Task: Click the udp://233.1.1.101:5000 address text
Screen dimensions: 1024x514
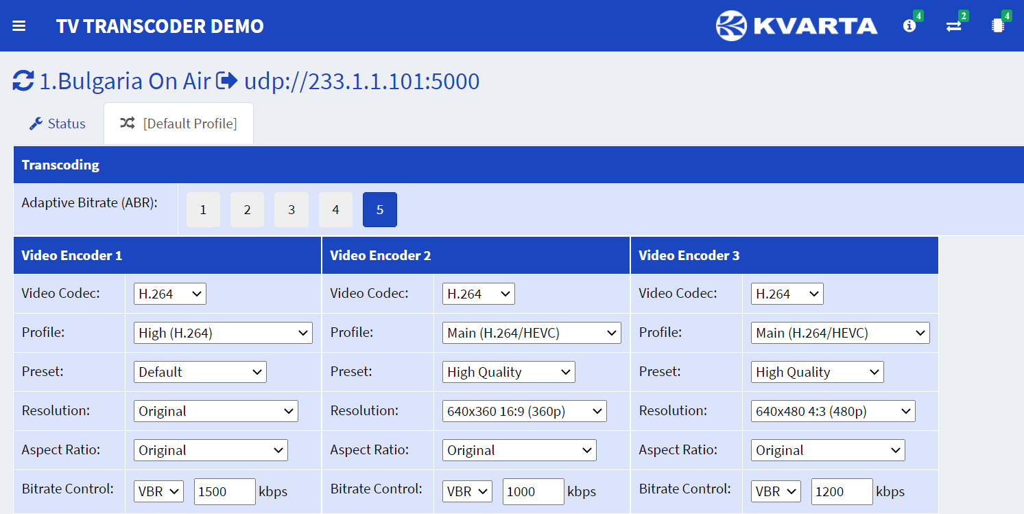Action: [x=362, y=82]
